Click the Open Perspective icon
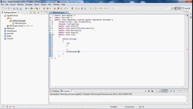Screen dimensions: 193x109 [172, 8]
